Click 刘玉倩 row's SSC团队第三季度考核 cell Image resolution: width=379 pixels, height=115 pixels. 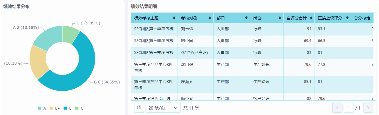click(154, 29)
